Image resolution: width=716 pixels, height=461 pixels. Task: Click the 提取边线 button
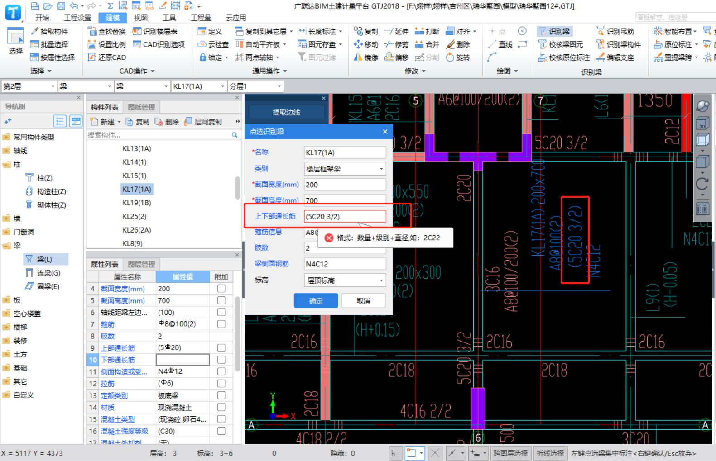[286, 112]
